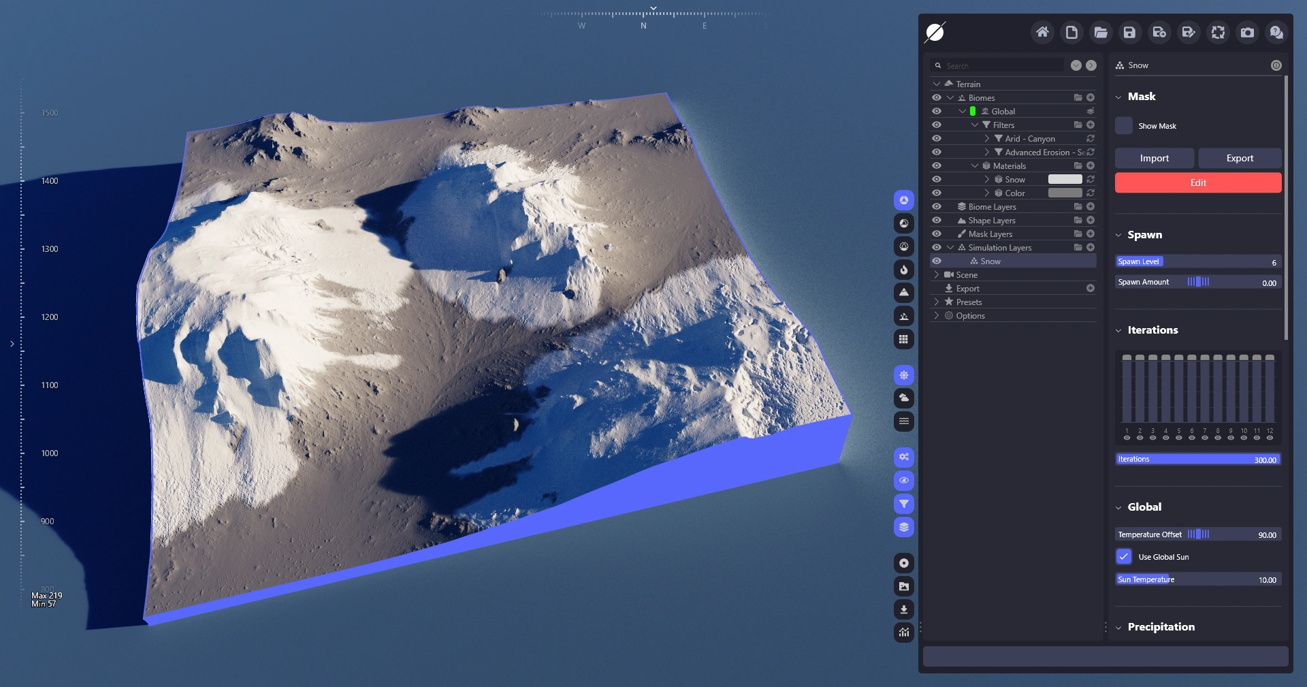Hide the Arid - Canyon filter layer
Image resolution: width=1307 pixels, height=687 pixels.
click(937, 138)
